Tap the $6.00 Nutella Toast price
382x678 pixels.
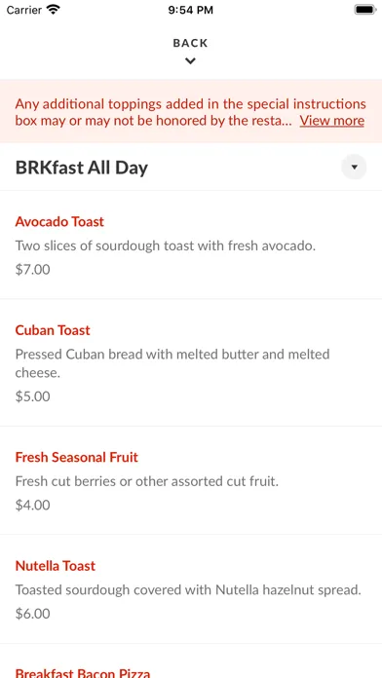[33, 614]
